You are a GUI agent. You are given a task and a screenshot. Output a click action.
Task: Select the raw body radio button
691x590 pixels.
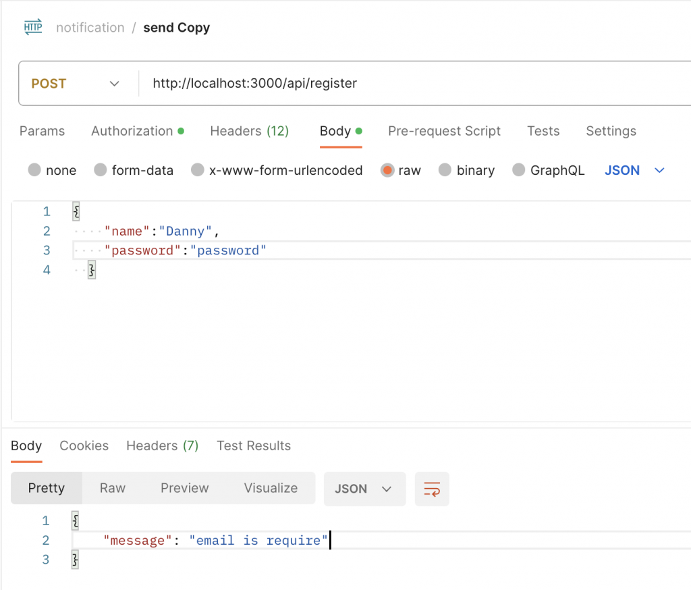[x=387, y=170]
